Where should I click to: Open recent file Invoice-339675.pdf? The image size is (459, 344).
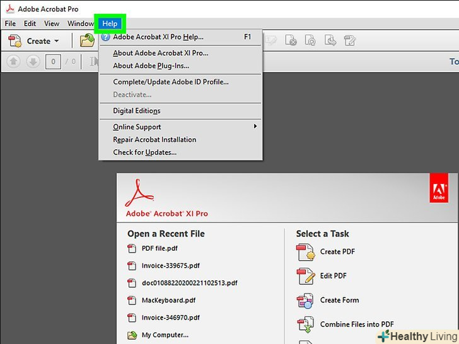click(x=171, y=266)
